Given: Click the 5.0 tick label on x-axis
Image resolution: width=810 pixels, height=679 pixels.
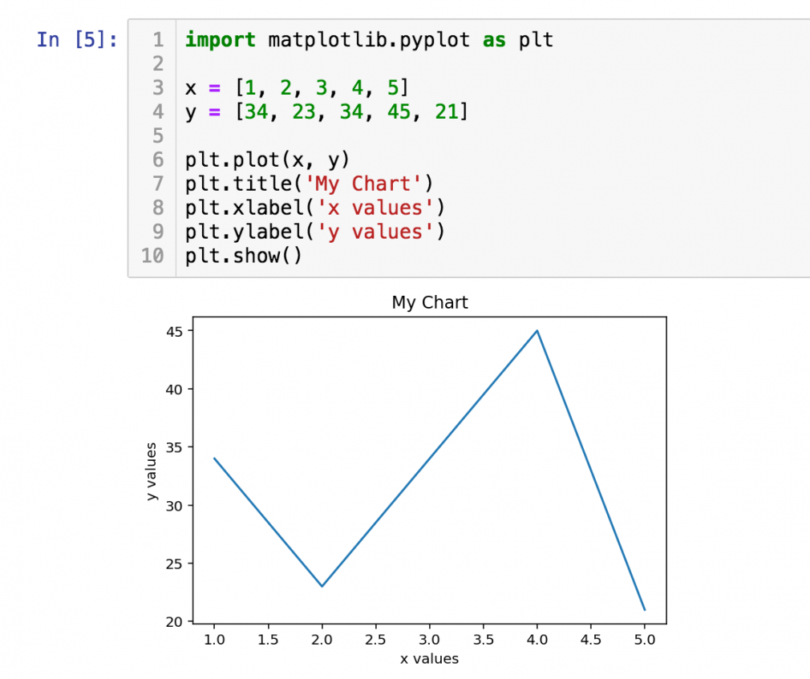Looking at the screenshot, I should tap(645, 641).
